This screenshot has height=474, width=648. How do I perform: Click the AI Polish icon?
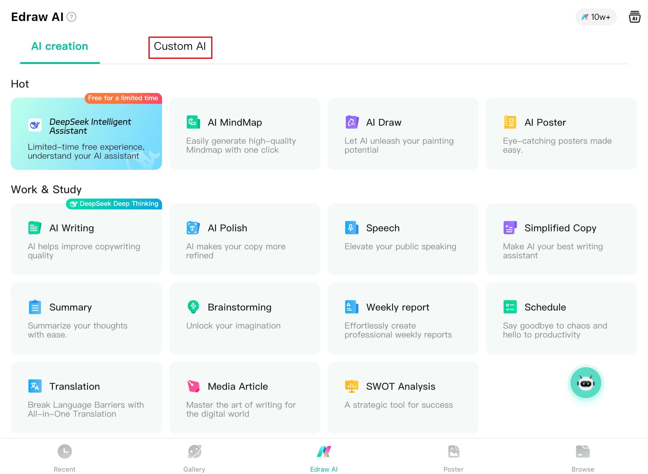(193, 228)
